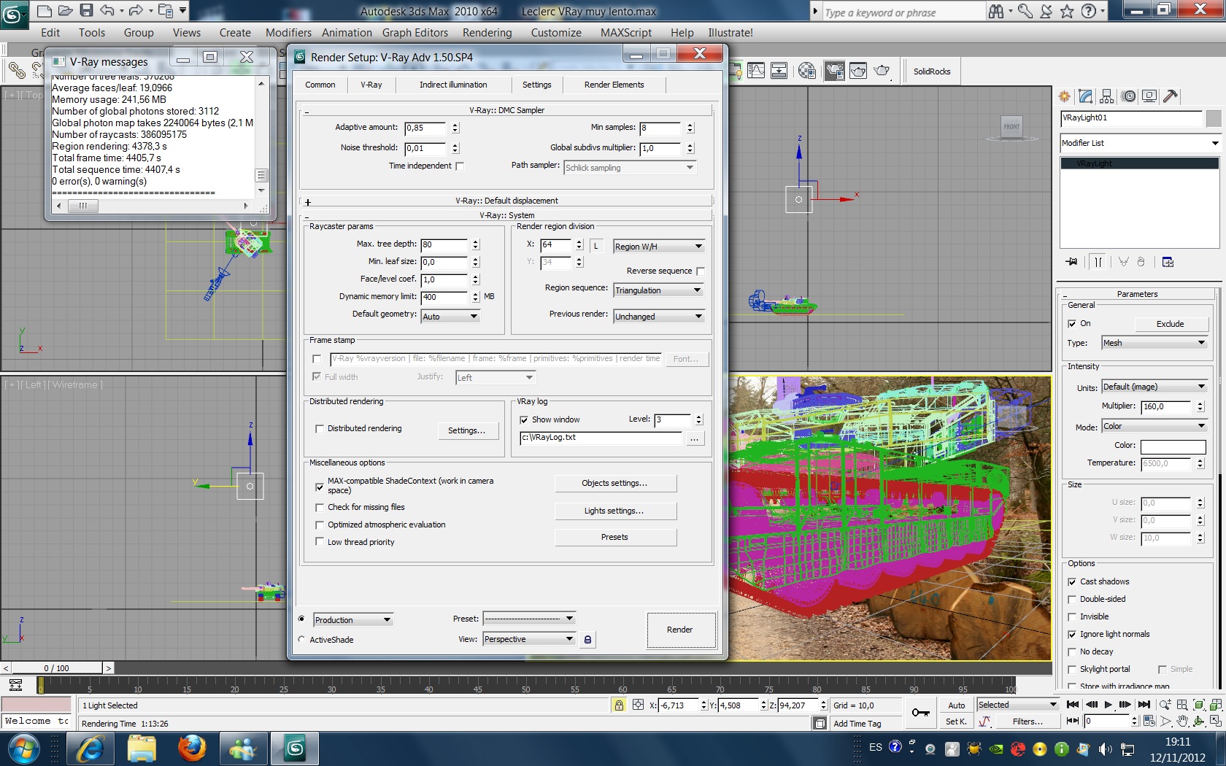Click the Zoom Extents All viewport icon

[1216, 705]
